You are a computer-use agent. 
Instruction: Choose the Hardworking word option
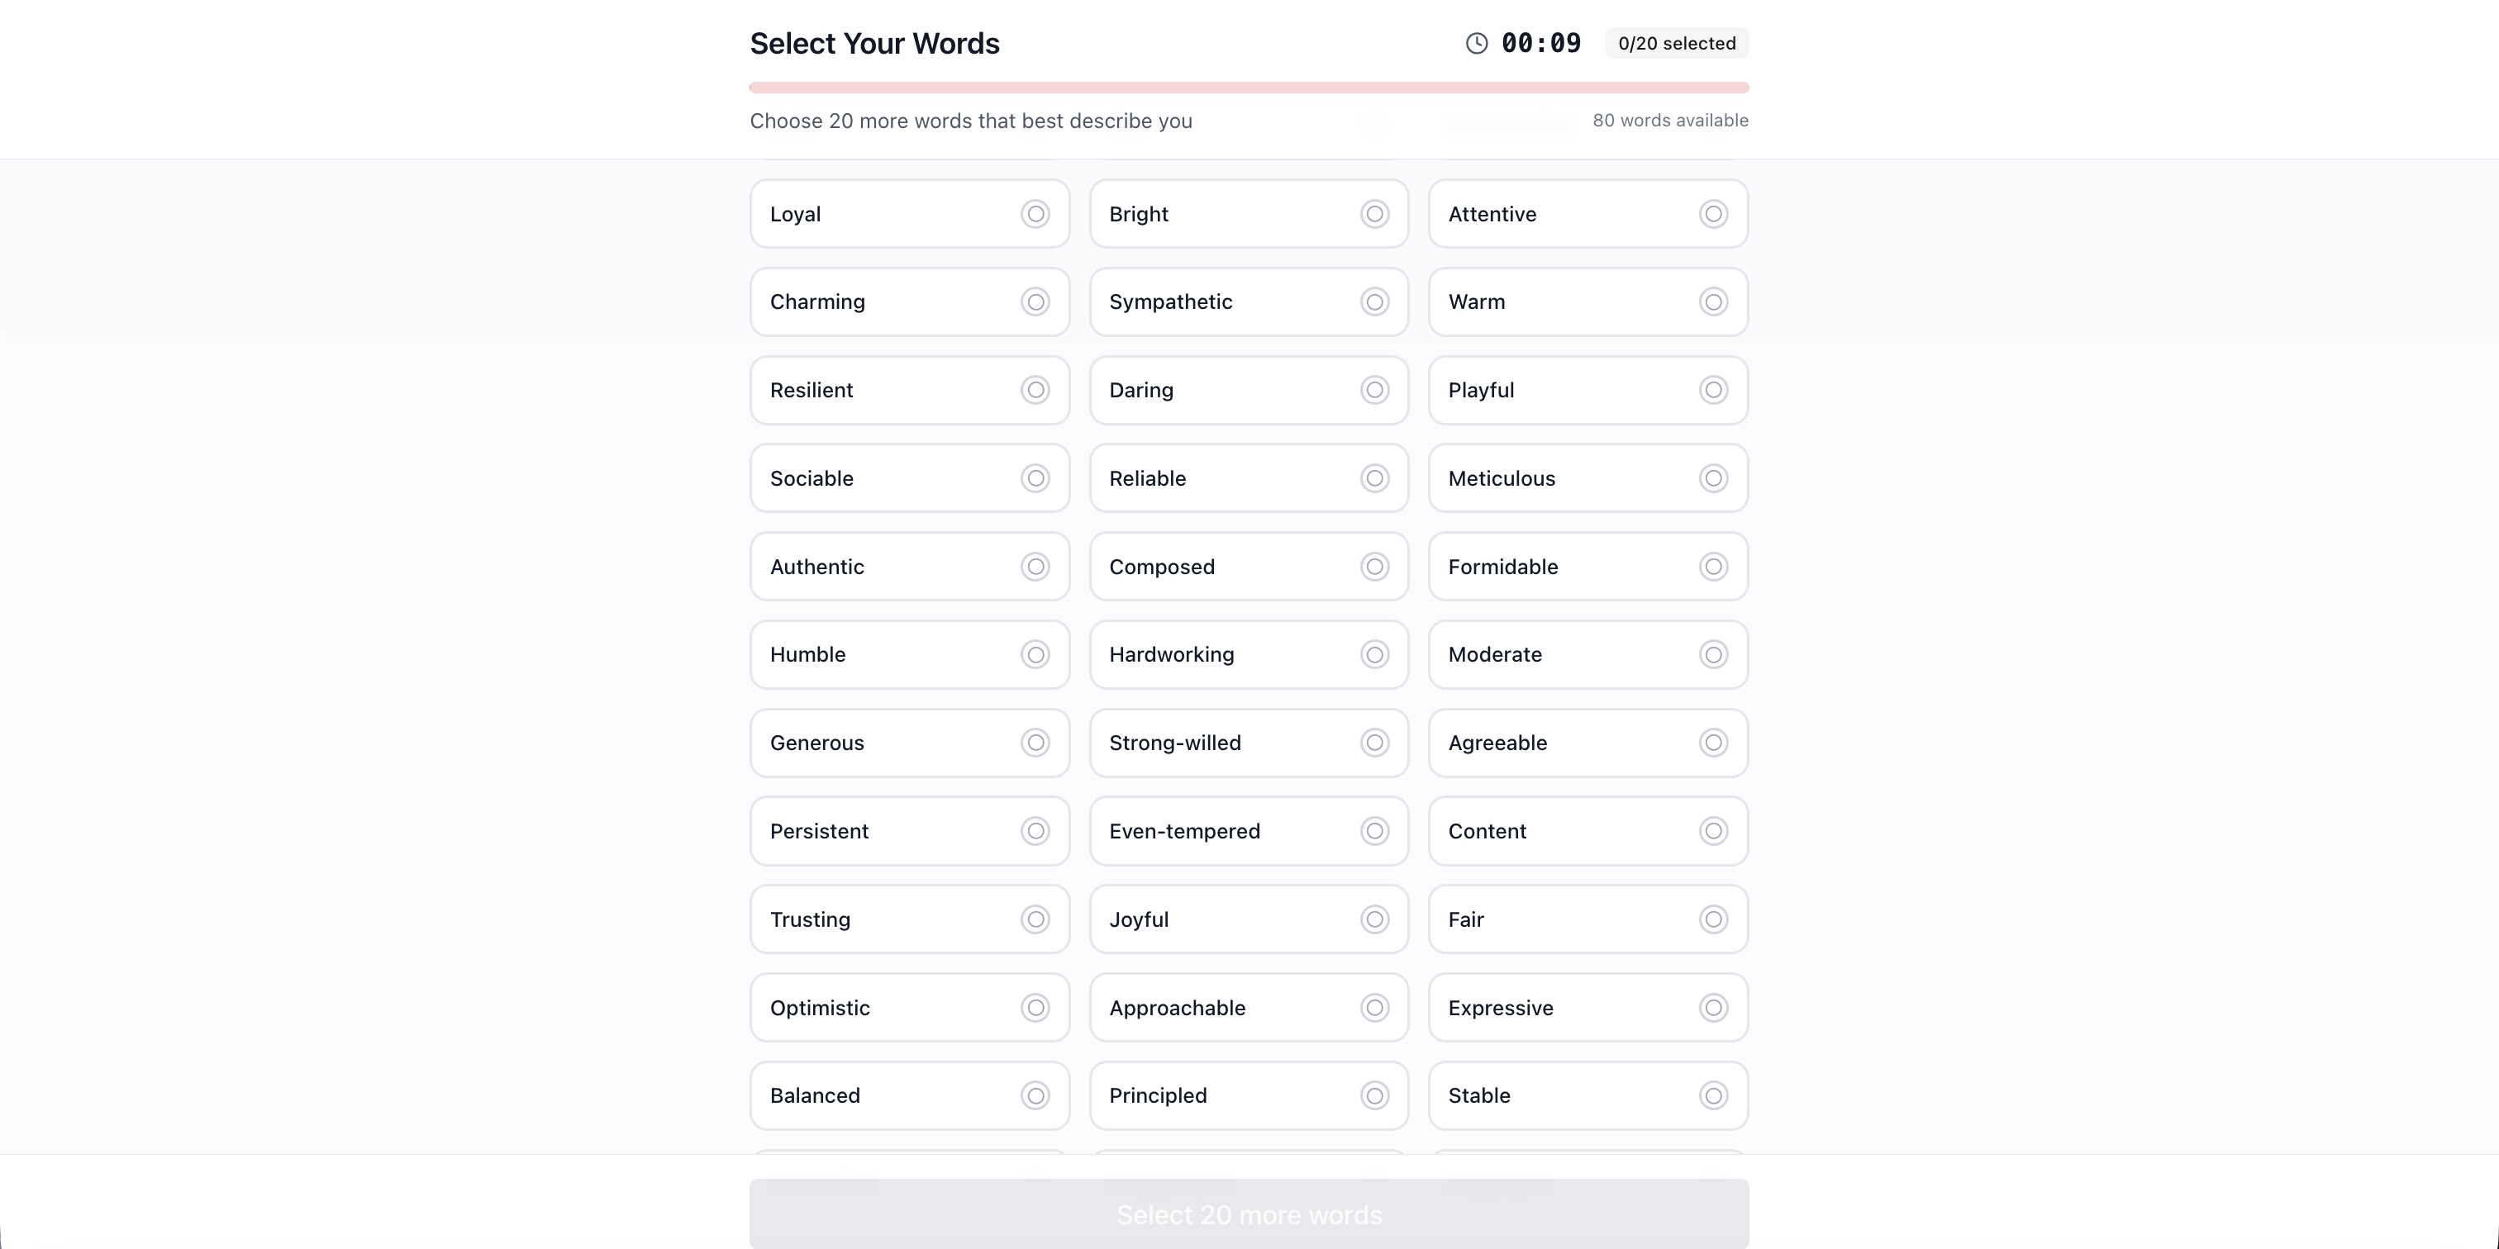click(1248, 656)
